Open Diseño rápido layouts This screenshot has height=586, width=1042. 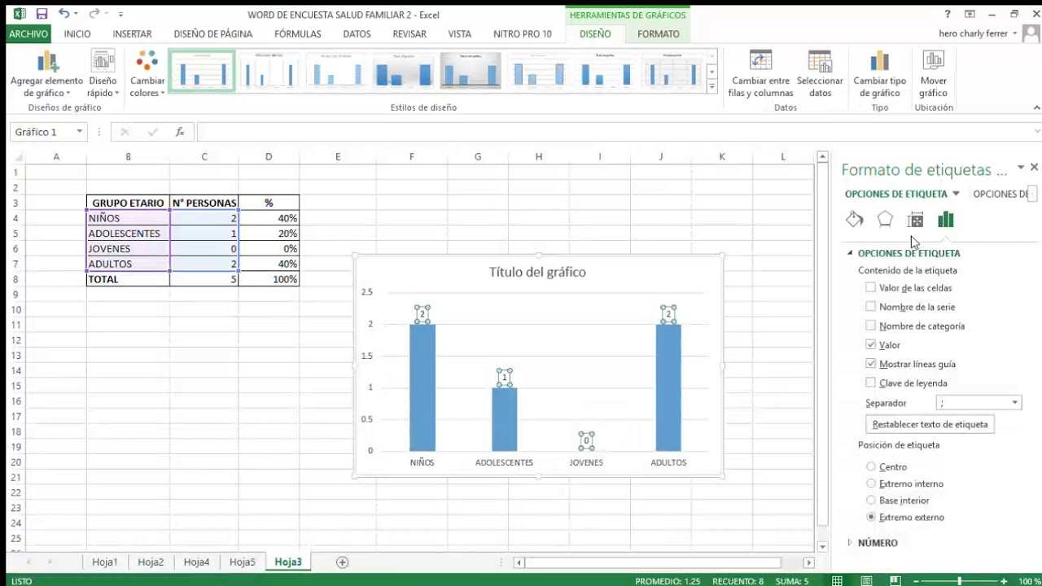point(103,74)
